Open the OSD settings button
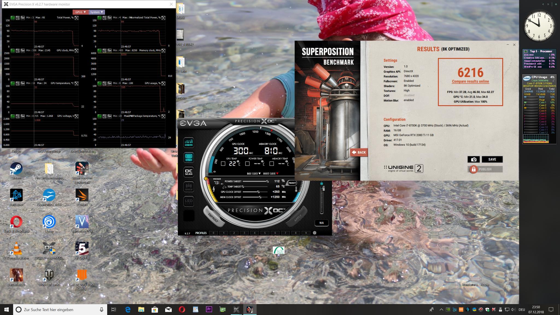560x315 pixels. click(x=189, y=157)
